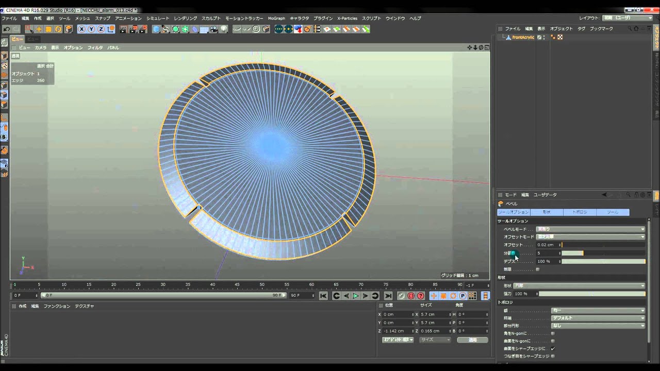The height and width of the screenshot is (371, 660).
Task: Open the オブジェクト menu in object manager
Action: (561, 29)
